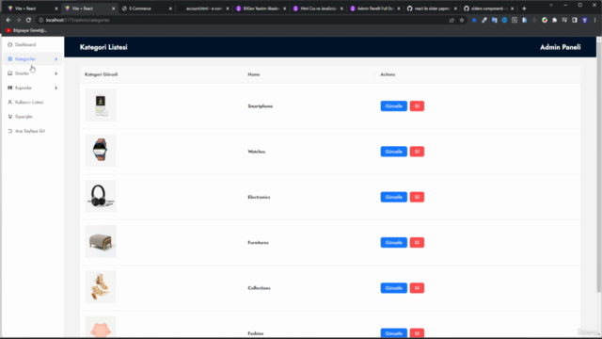
Task: Click Güncelle for Watches category
Action: pyautogui.click(x=393, y=152)
